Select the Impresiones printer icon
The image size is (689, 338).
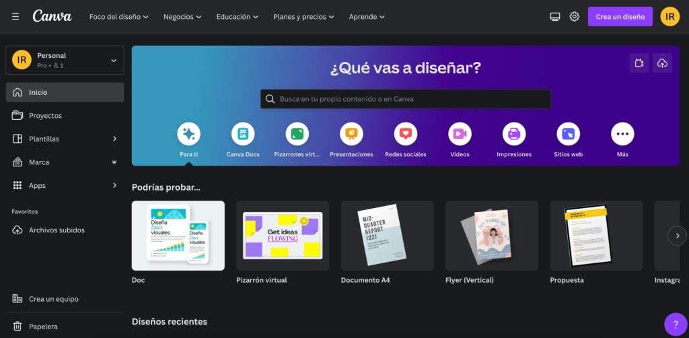click(x=514, y=133)
